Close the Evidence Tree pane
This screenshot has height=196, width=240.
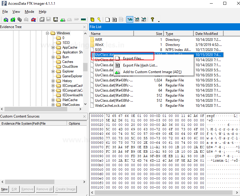click(84, 27)
